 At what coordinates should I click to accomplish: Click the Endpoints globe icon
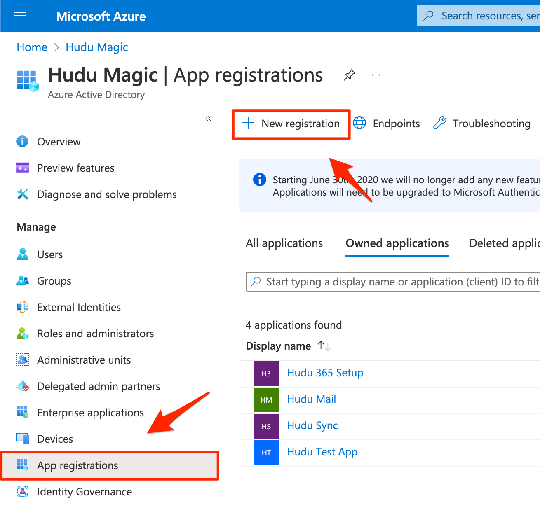click(x=359, y=123)
